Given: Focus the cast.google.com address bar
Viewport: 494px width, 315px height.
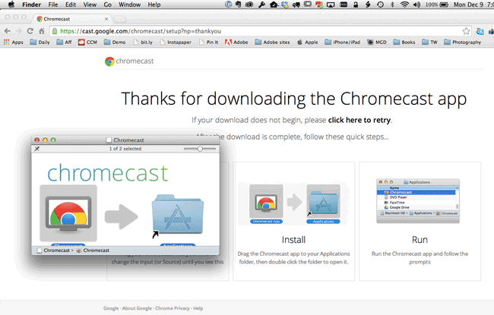Looking at the screenshot, I should tap(260, 31).
